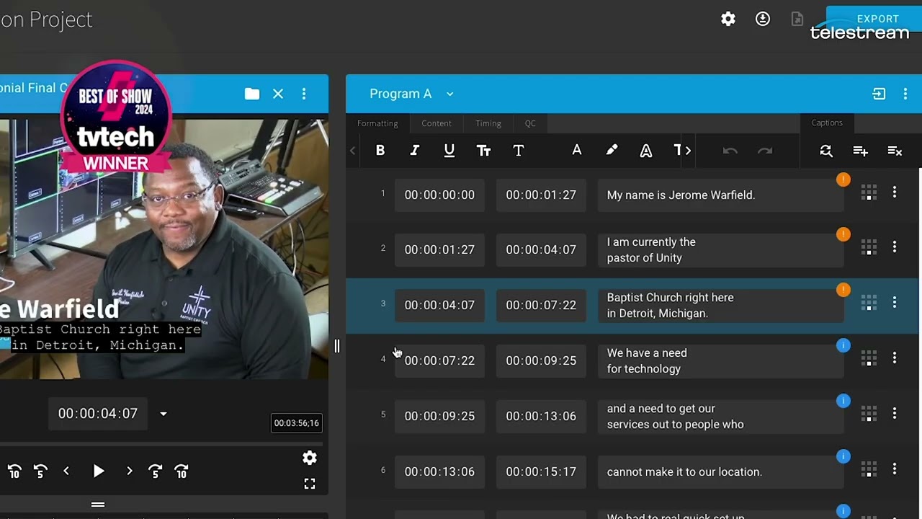922x519 pixels.
Task: Open project settings gear in top bar
Action: (728, 19)
